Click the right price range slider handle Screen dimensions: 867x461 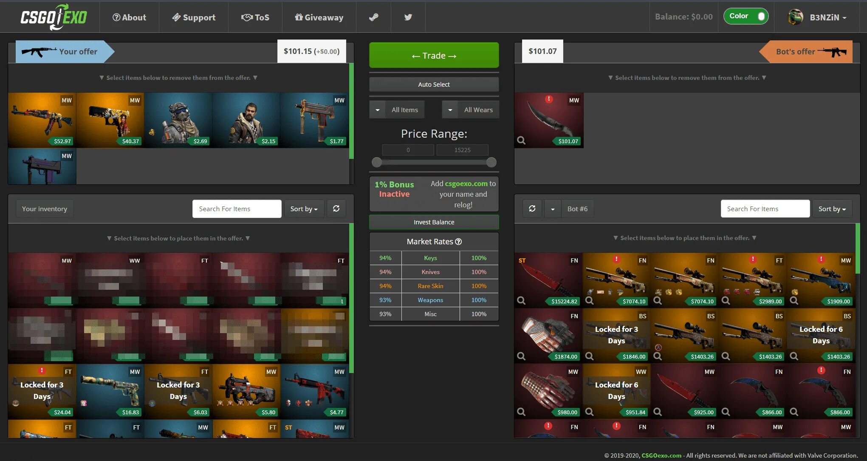(491, 162)
